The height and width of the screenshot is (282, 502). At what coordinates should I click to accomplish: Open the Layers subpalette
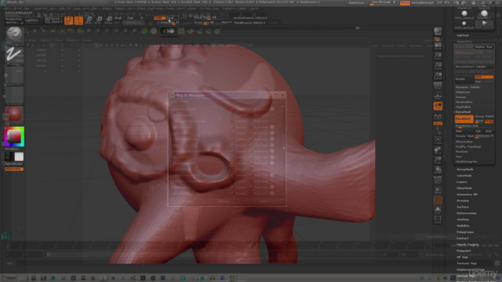[x=462, y=182]
